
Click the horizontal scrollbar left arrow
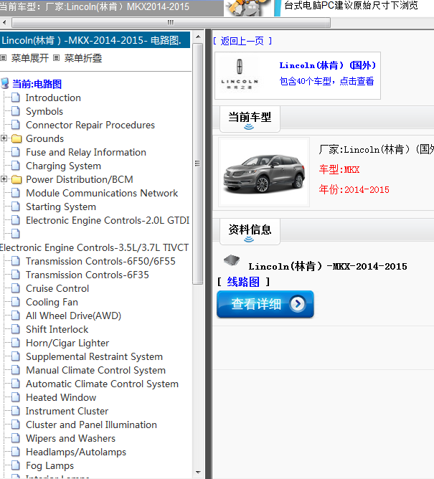click(4, 22)
